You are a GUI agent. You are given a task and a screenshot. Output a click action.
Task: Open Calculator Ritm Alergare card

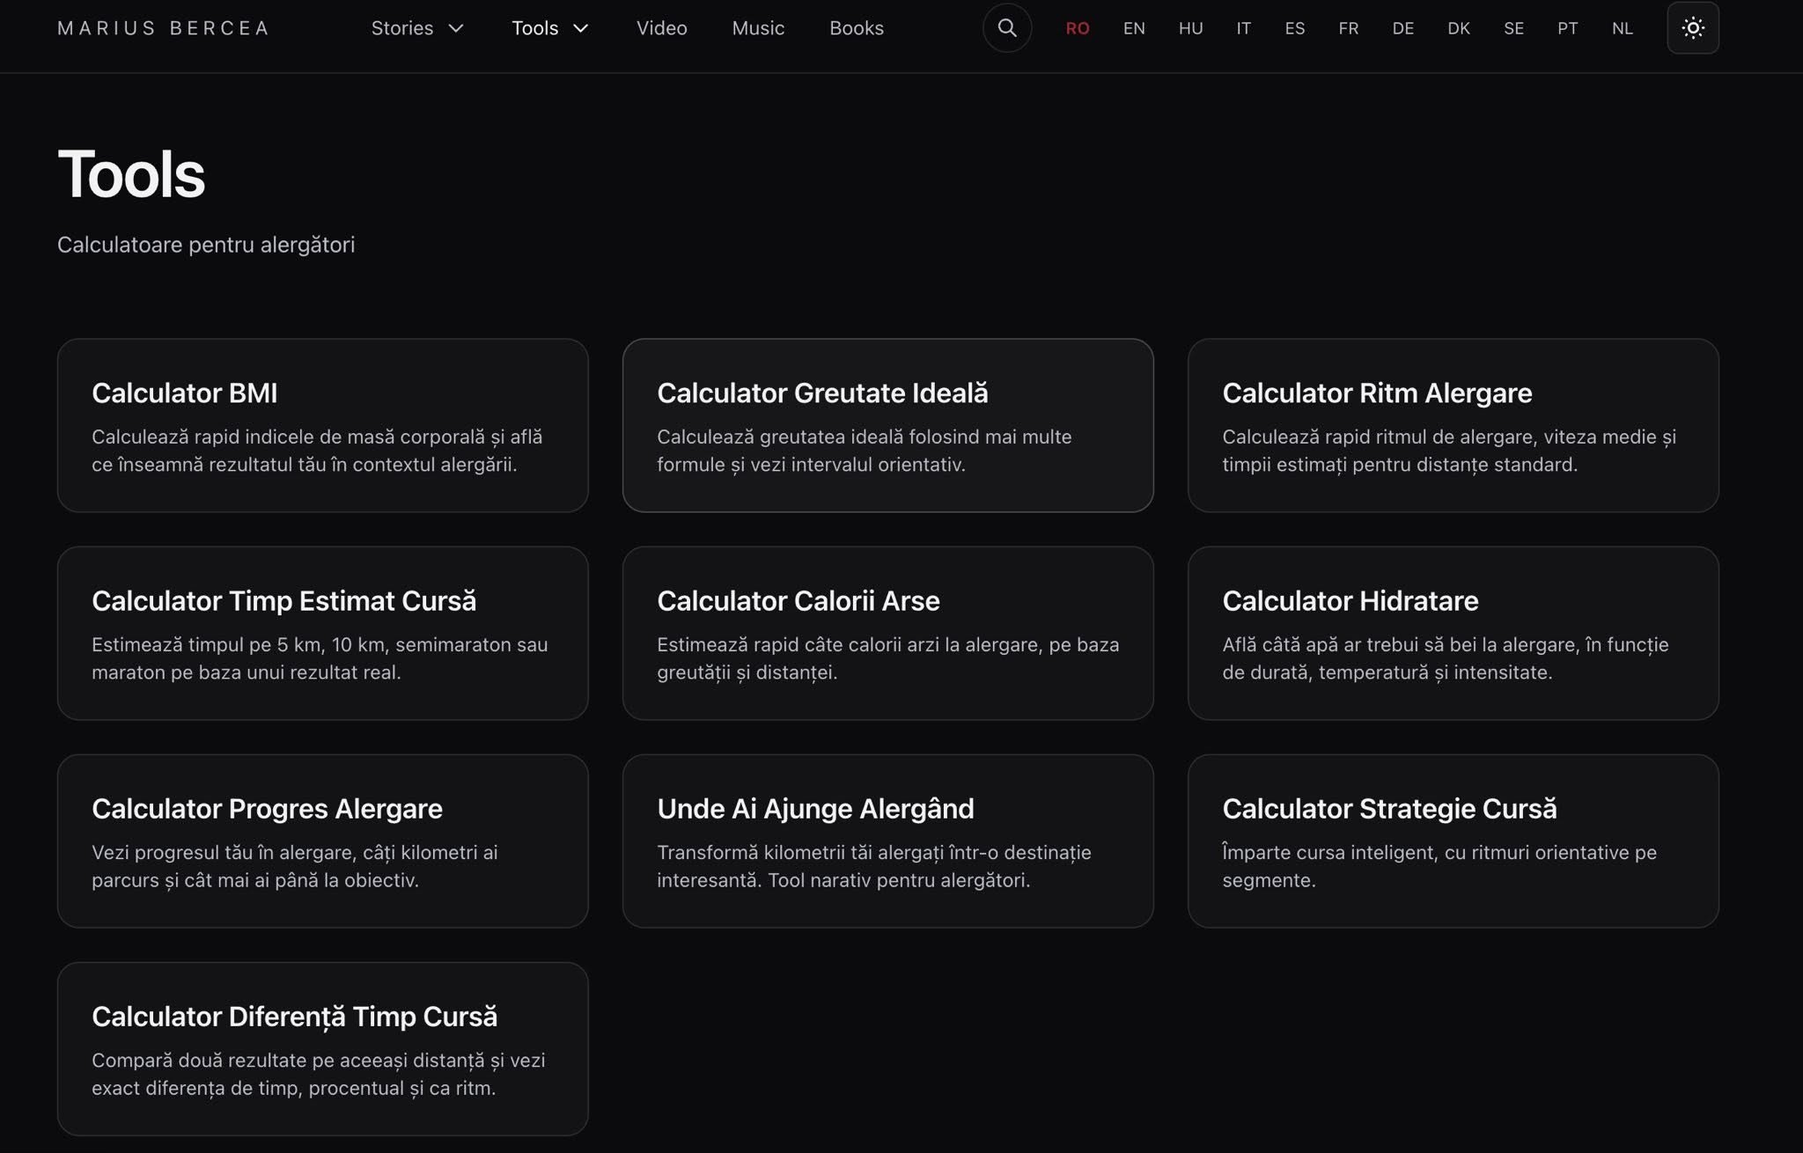click(x=1453, y=425)
